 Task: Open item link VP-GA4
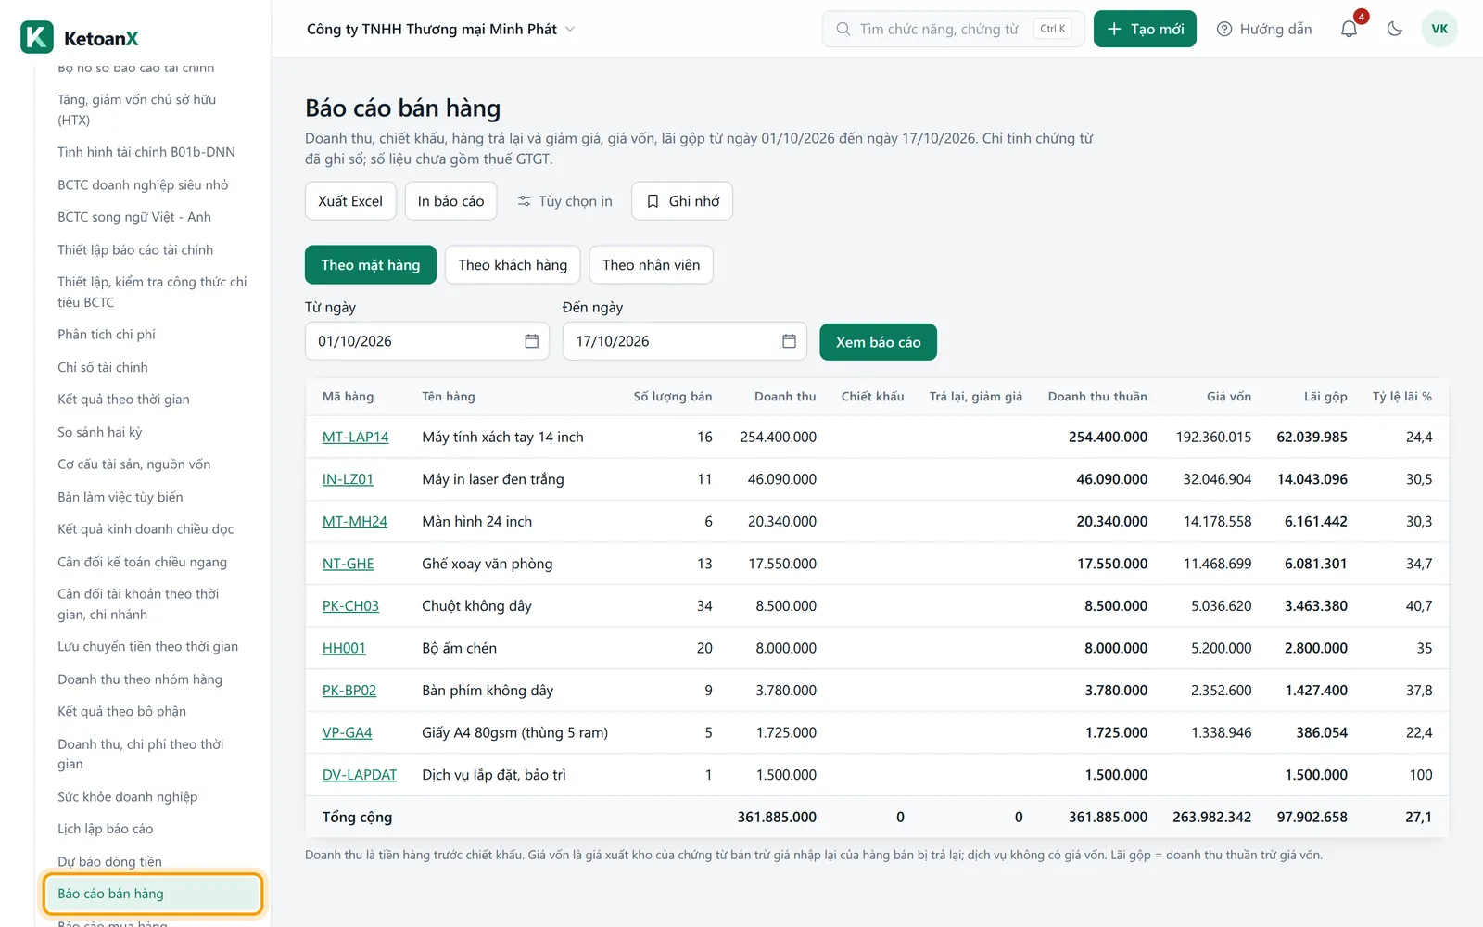pyautogui.click(x=347, y=732)
